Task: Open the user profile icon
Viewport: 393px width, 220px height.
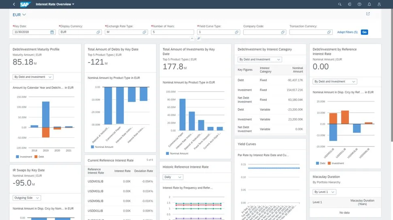Action: pyautogui.click(x=379, y=4)
